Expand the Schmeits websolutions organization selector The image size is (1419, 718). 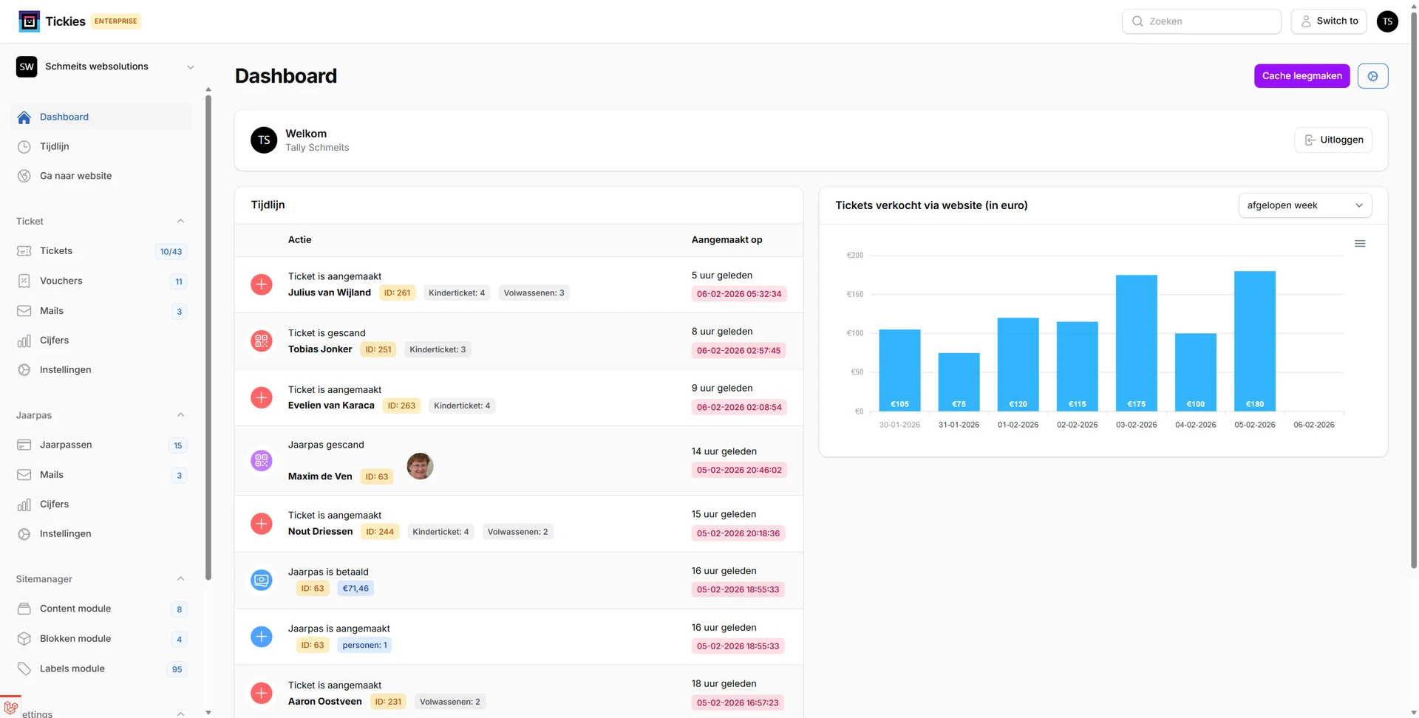click(x=191, y=66)
